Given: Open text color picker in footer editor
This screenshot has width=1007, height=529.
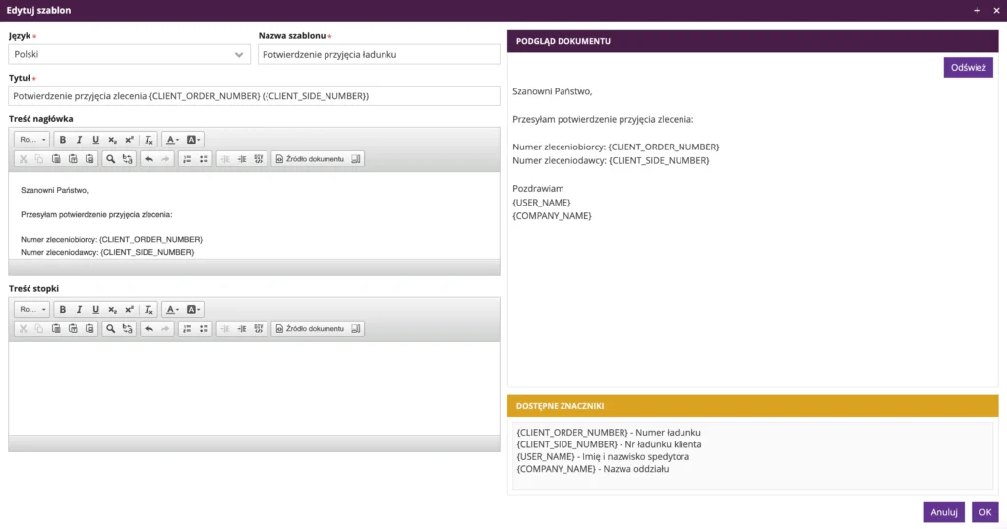Looking at the screenshot, I should [x=172, y=310].
